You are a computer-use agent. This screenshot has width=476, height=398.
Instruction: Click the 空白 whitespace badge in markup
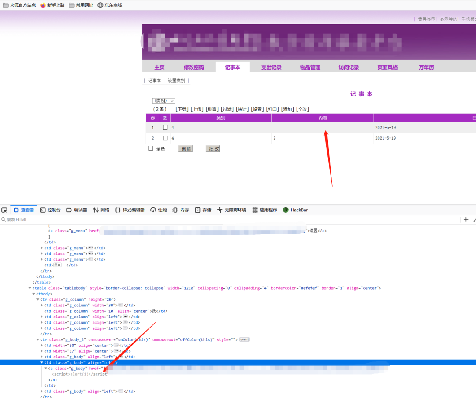[57, 265]
